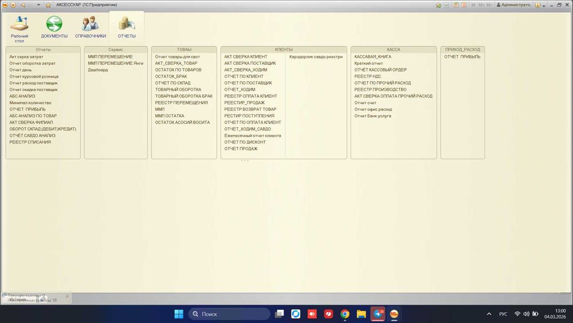Open ОСТАТОК_БРАК report
This screenshot has width=573, height=323.
tap(171, 76)
